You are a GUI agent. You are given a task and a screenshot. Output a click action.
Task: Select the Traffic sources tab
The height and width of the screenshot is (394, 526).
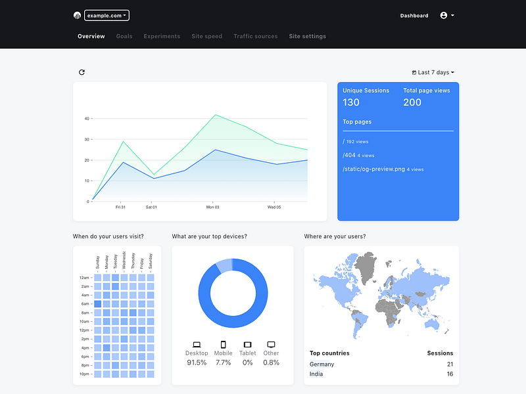pyautogui.click(x=256, y=36)
